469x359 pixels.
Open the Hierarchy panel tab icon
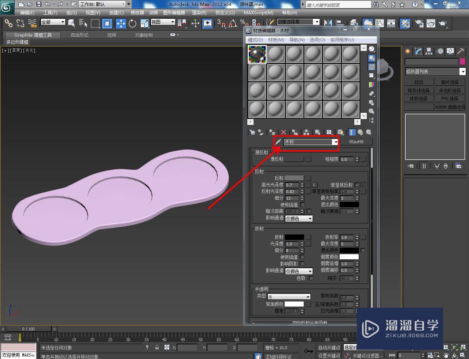tap(429, 52)
